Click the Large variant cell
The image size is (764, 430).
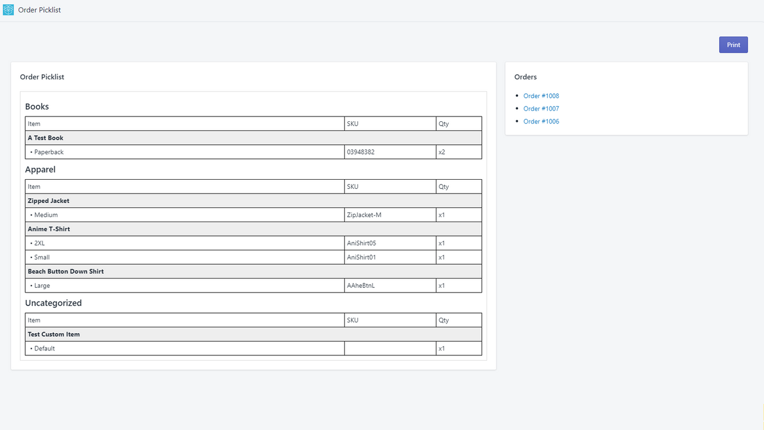pyautogui.click(x=185, y=285)
